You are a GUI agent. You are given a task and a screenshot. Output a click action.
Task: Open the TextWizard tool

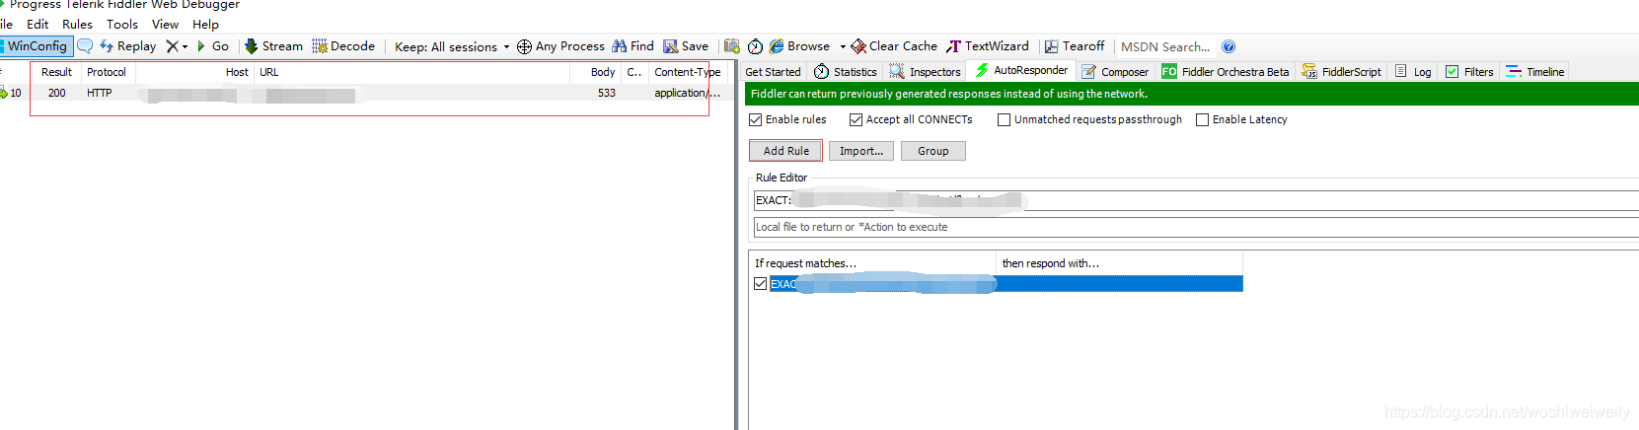tap(987, 46)
